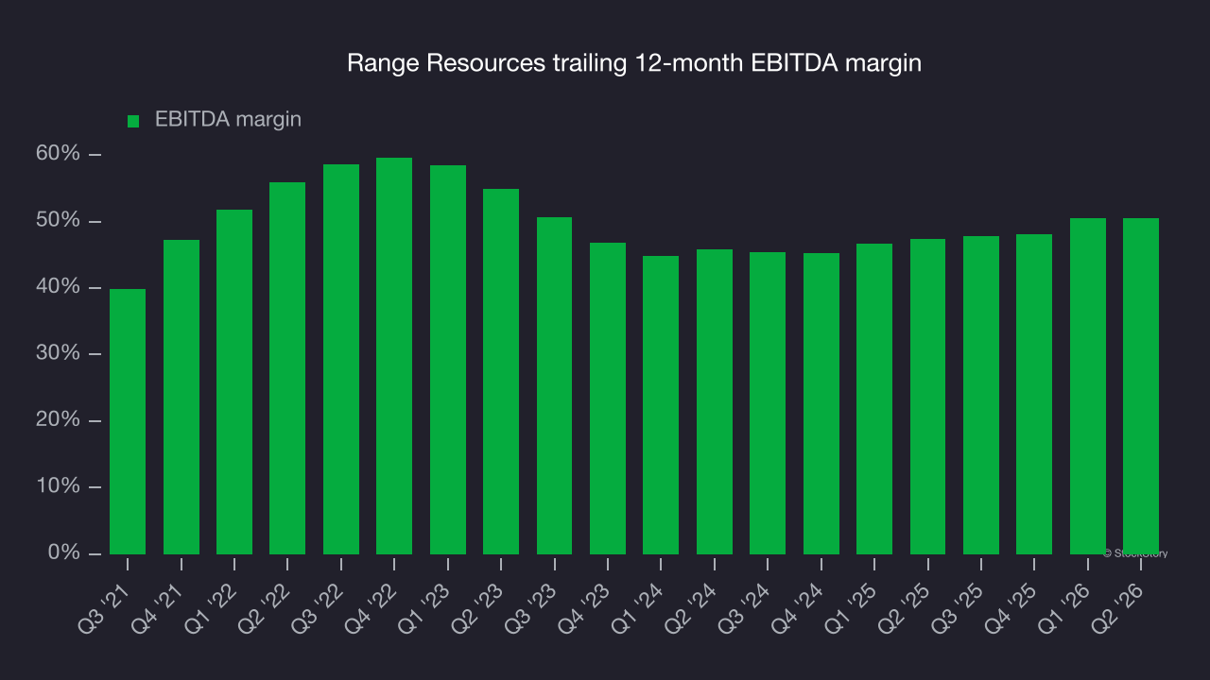The width and height of the screenshot is (1210, 680).
Task: Select the green bar for Q2 '26
Action: [1141, 386]
